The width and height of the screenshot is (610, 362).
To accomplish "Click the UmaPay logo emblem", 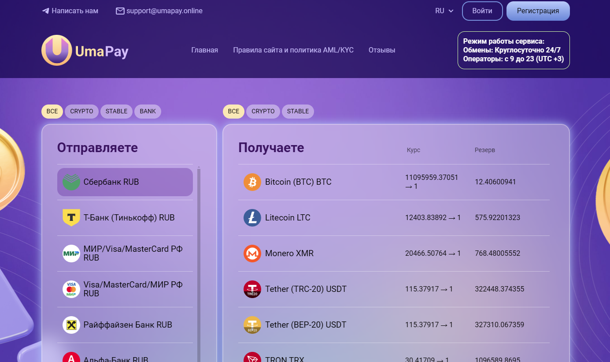I will click(x=56, y=50).
